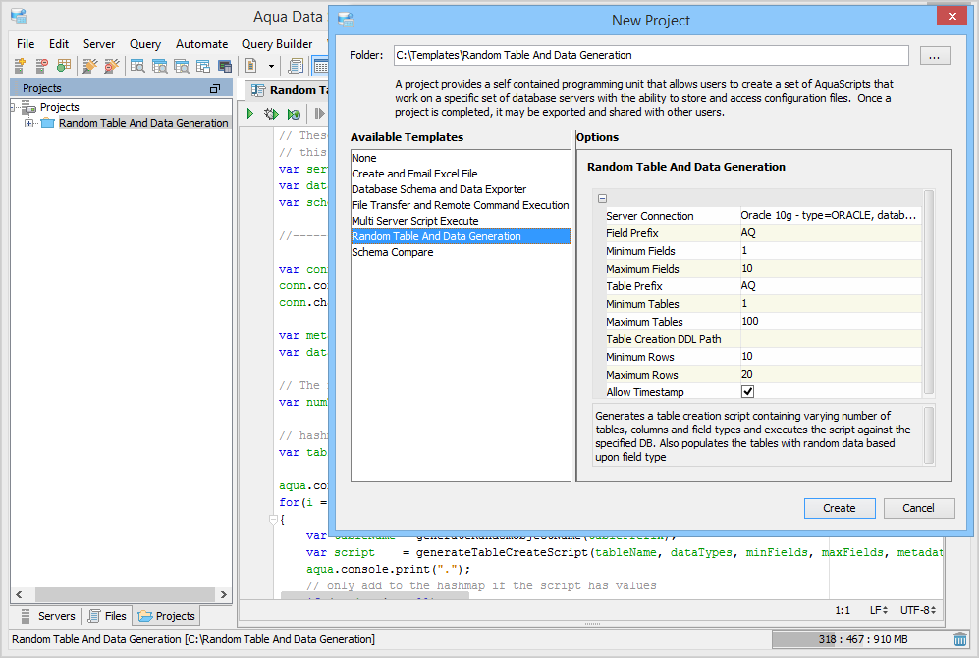979x658 pixels.
Task: Click the new table with green dot icon
Action: [63, 66]
